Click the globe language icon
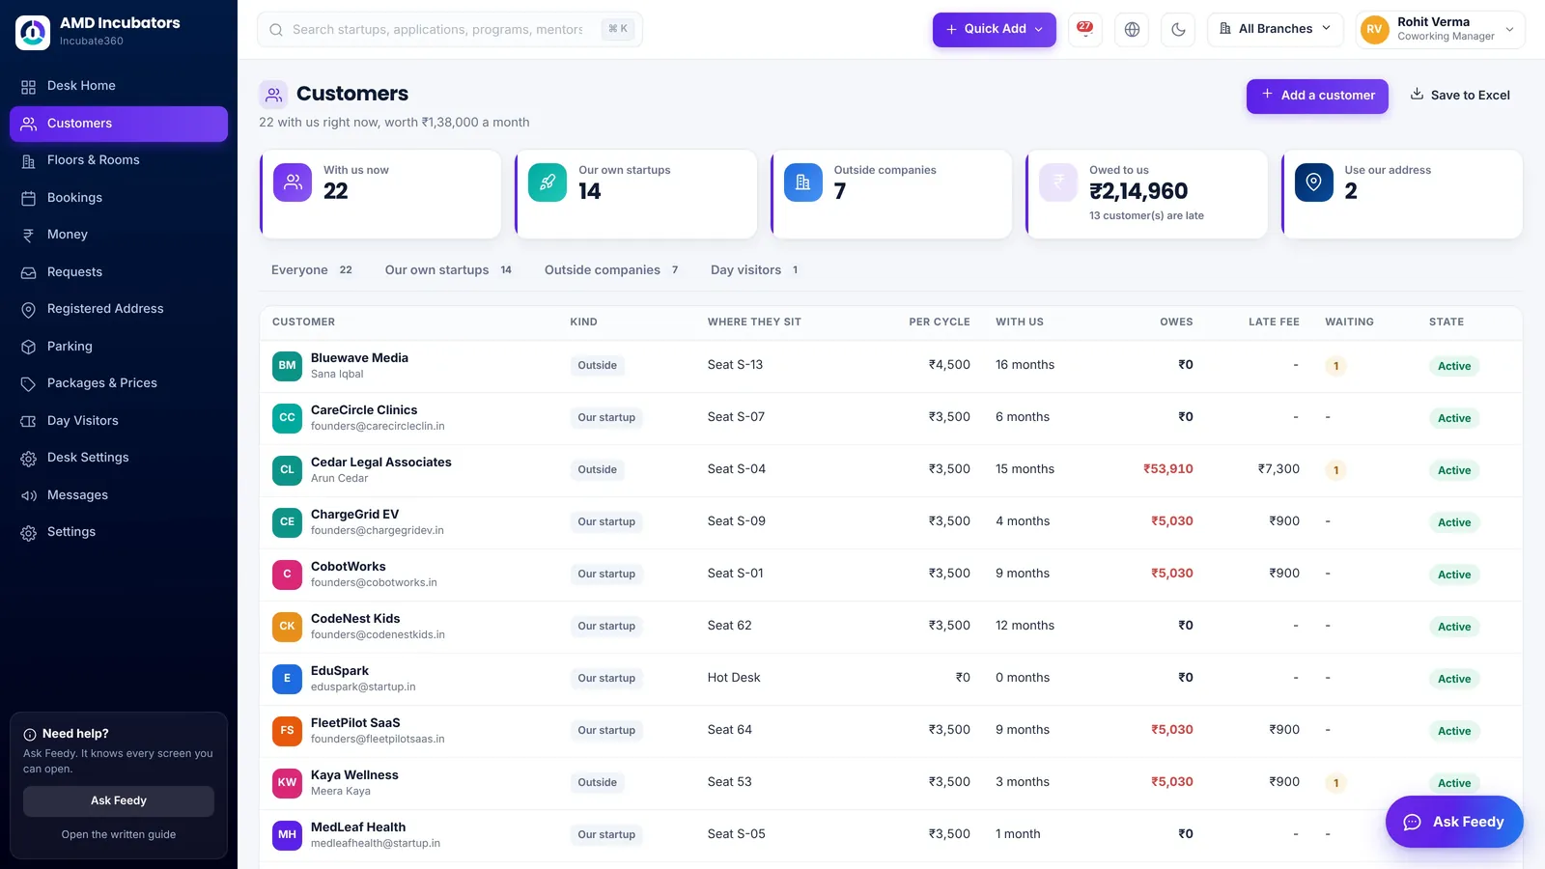The height and width of the screenshot is (869, 1545). coord(1132,29)
